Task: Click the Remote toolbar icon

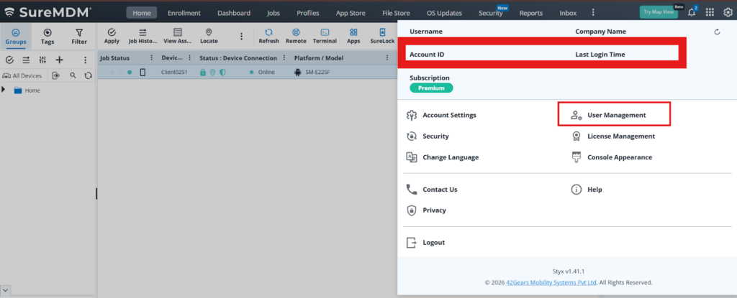Action: pyautogui.click(x=295, y=36)
